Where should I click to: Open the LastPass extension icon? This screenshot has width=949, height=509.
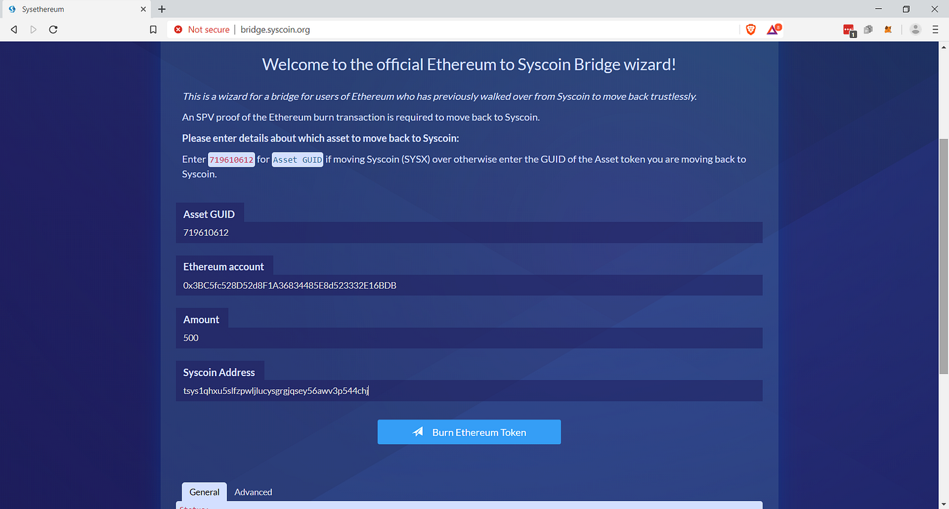pyautogui.click(x=849, y=29)
